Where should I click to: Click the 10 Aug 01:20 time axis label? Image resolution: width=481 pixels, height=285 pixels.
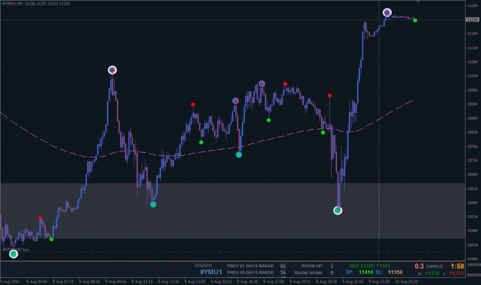click(x=407, y=282)
